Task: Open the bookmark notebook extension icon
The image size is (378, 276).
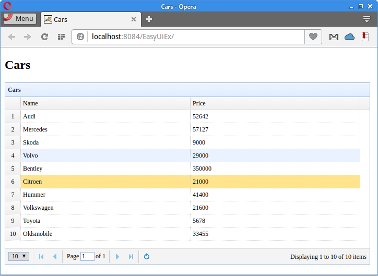Action: coord(365,37)
